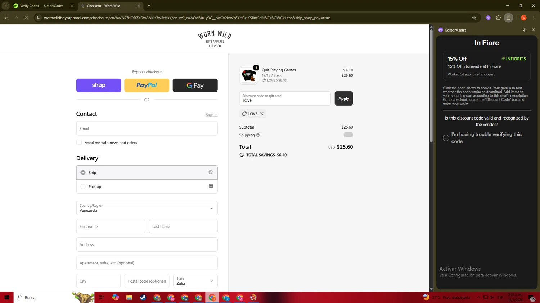Open Windows Start menu

coord(6,297)
